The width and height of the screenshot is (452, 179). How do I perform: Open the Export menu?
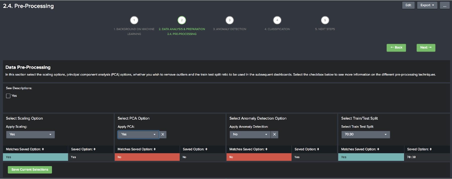point(427,5)
